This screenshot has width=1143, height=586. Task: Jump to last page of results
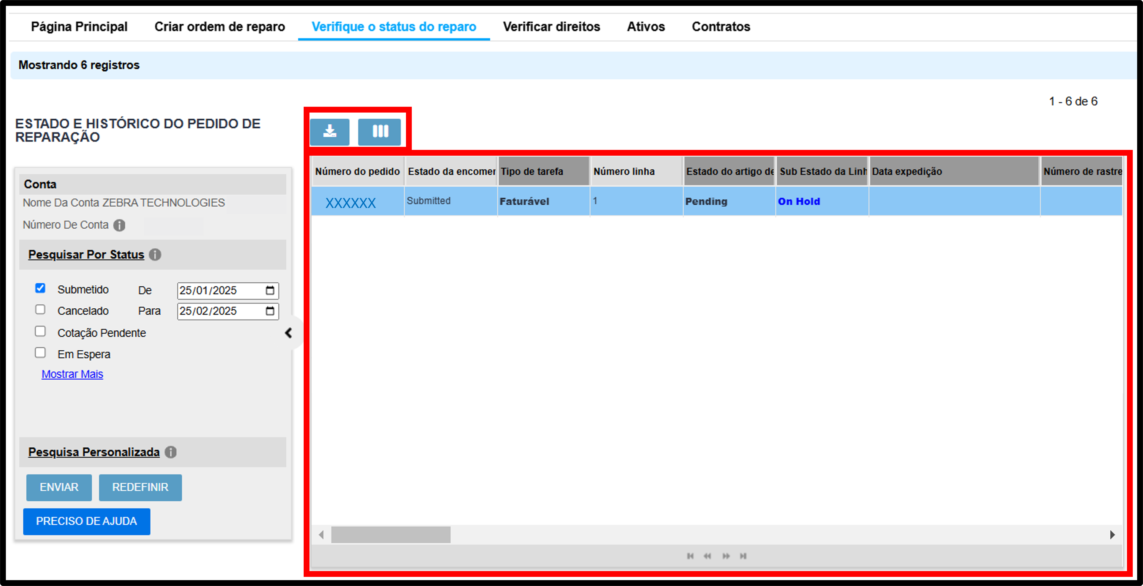point(743,556)
